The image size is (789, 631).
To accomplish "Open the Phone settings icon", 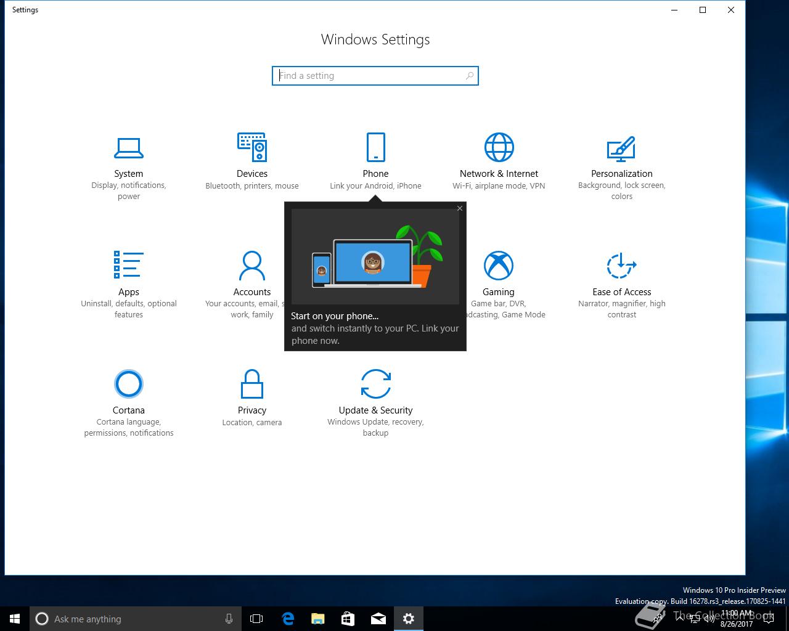I will click(375, 148).
